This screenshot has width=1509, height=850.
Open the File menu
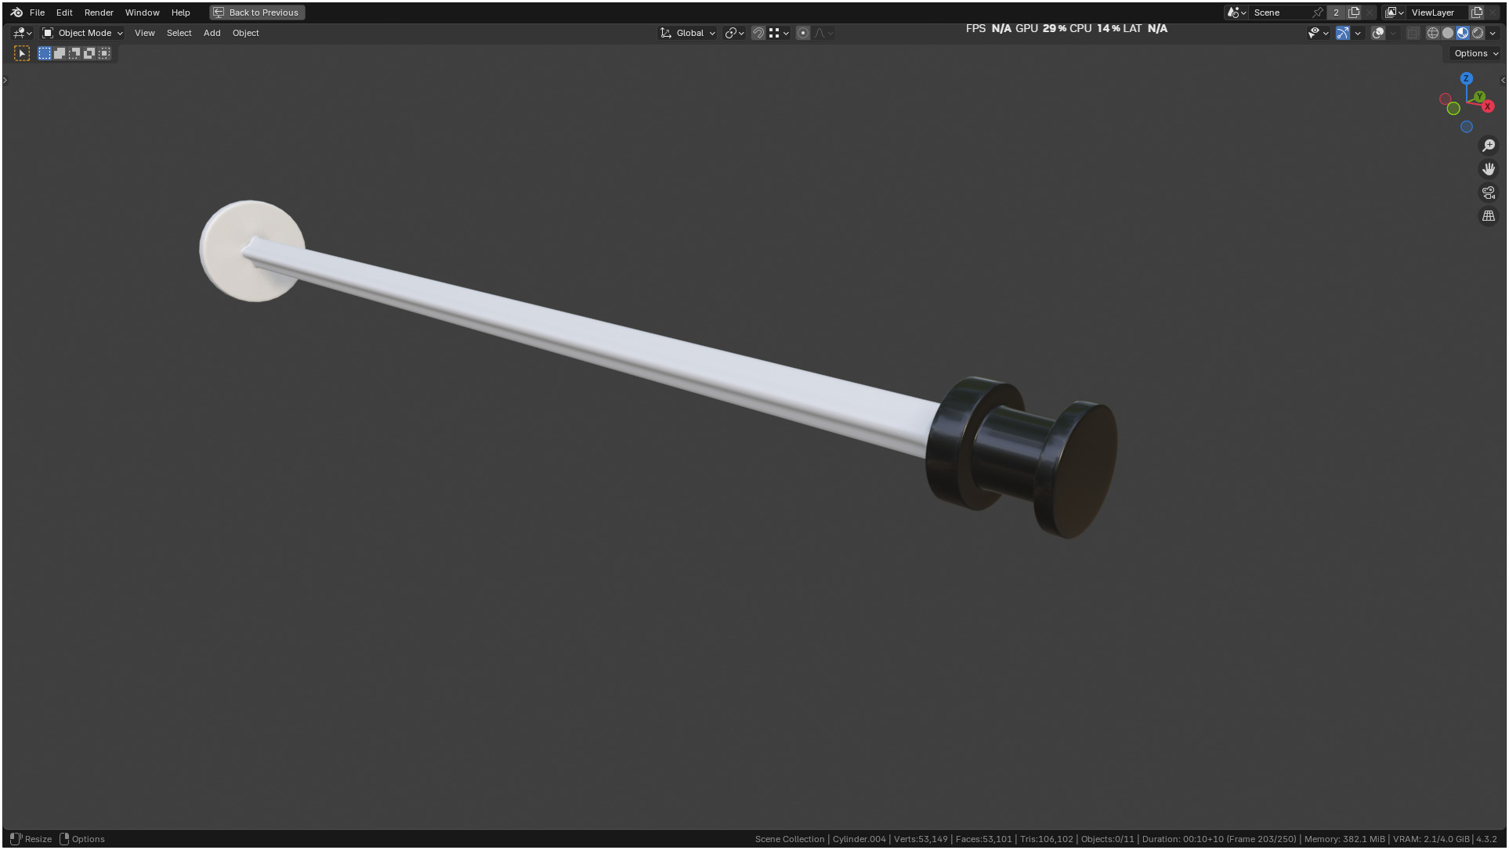[37, 13]
